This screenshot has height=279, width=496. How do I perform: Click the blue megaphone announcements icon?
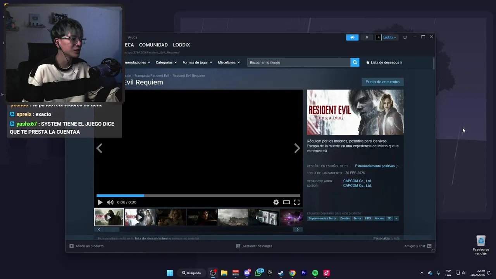tap(352, 38)
